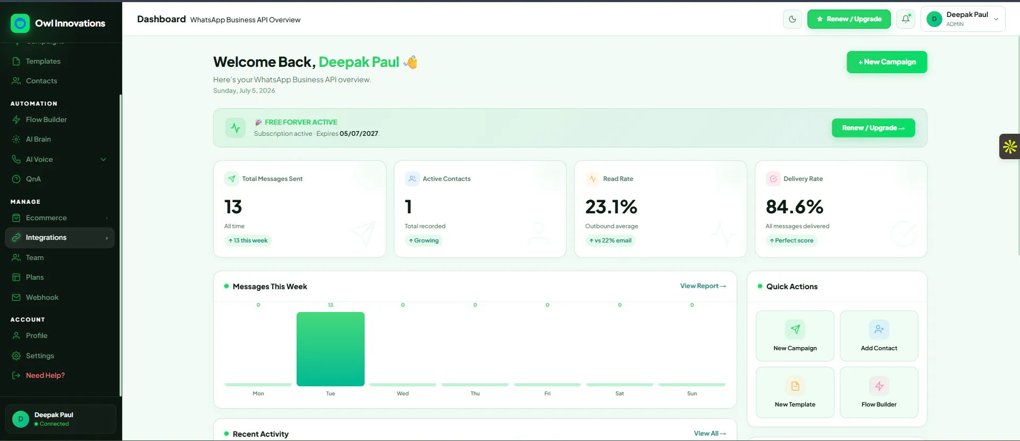Image resolution: width=1020 pixels, height=441 pixels.
Task: Click the Active Contacts people icon
Action: point(412,179)
